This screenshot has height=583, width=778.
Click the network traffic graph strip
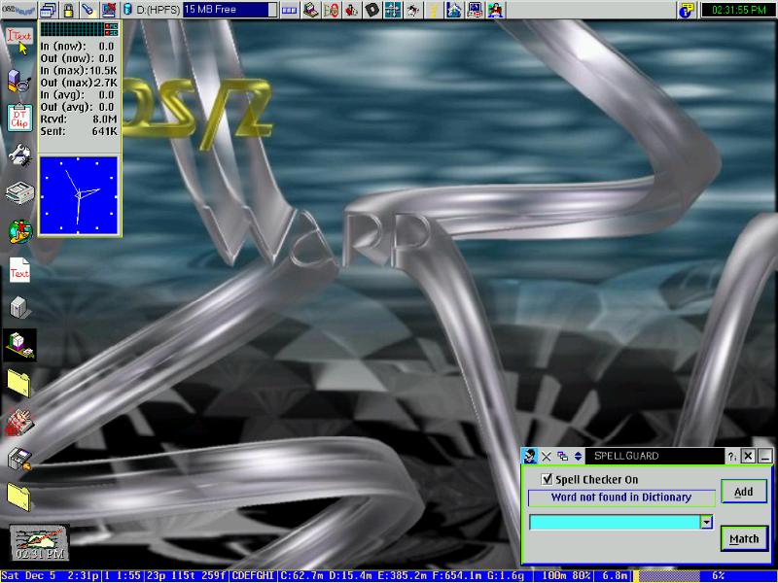pyautogui.click(x=80, y=29)
